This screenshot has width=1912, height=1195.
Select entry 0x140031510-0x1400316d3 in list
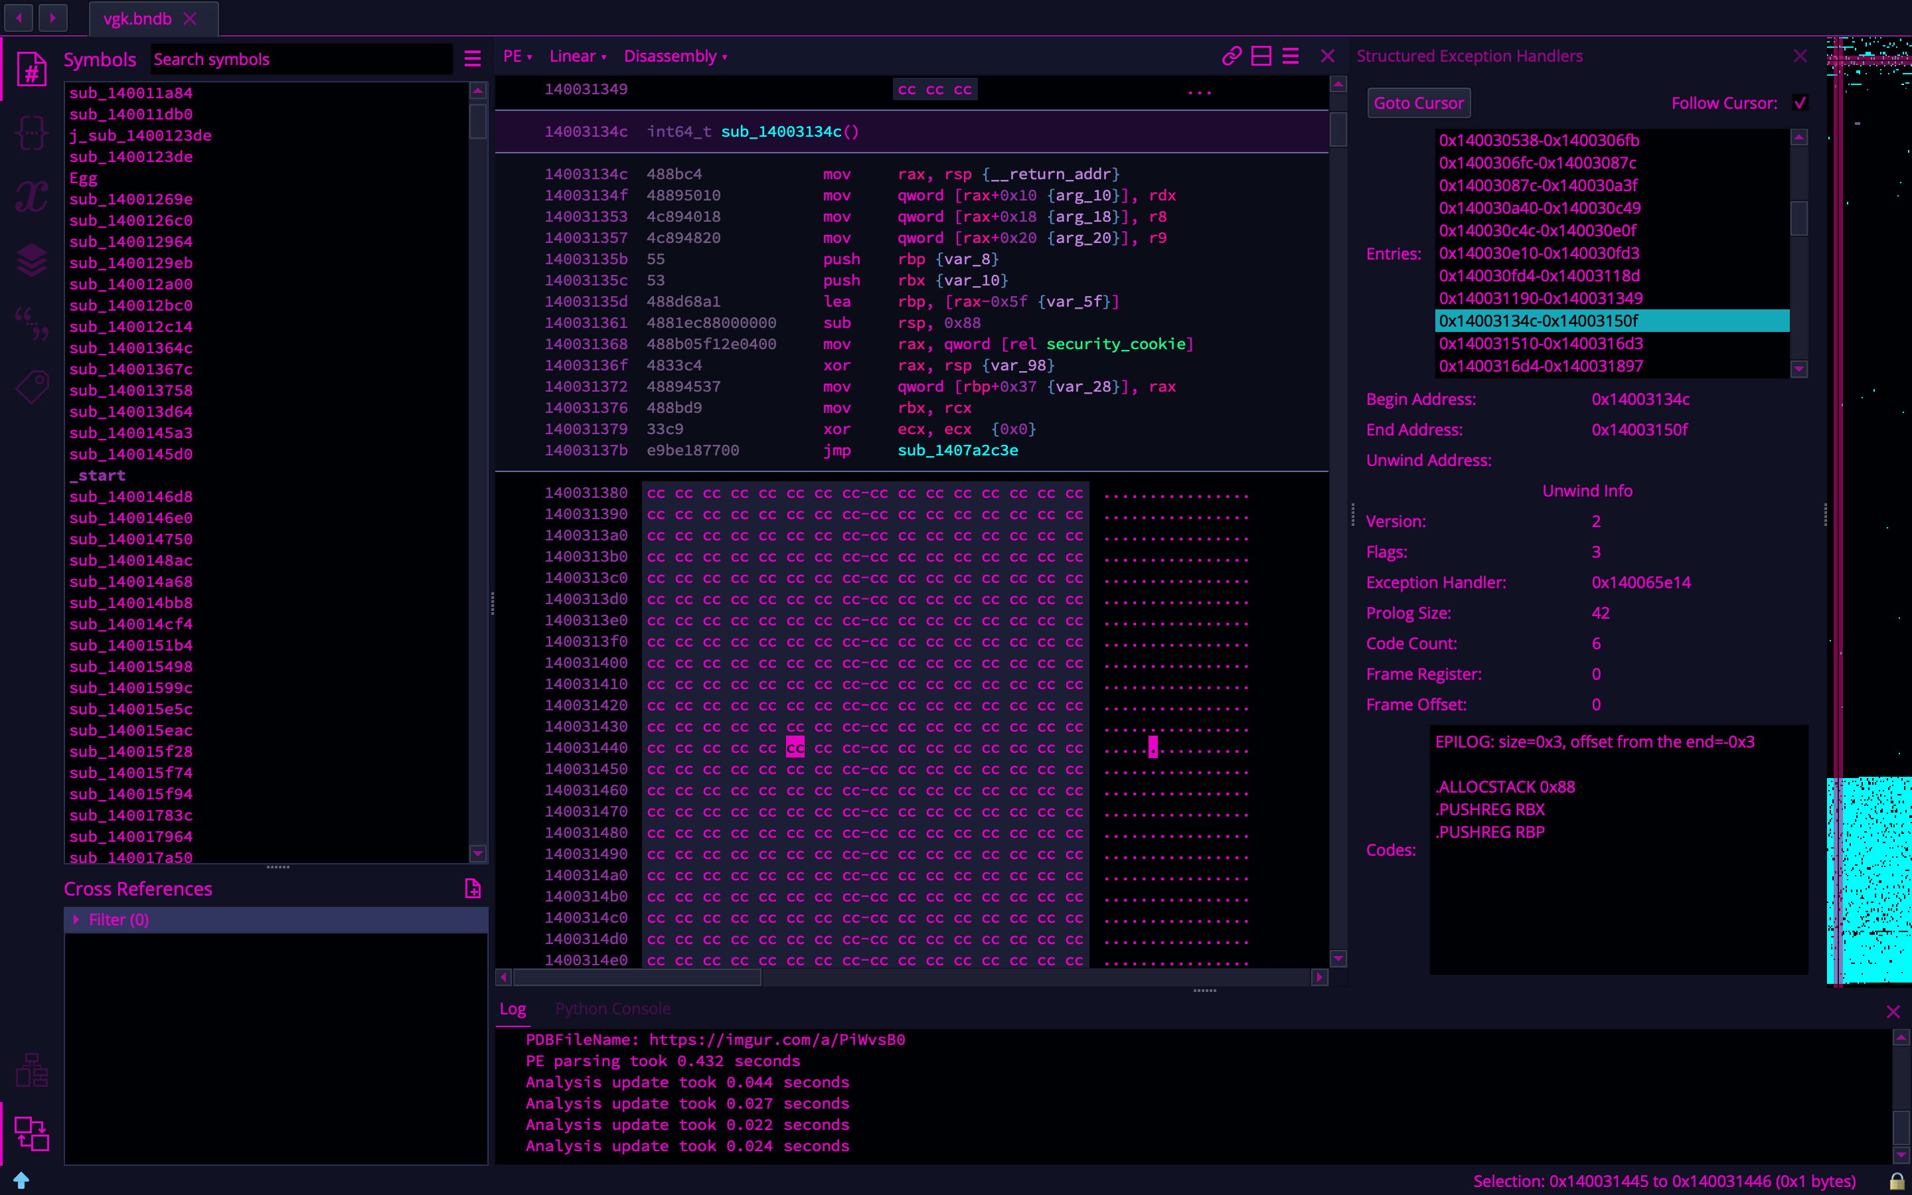coord(1541,344)
